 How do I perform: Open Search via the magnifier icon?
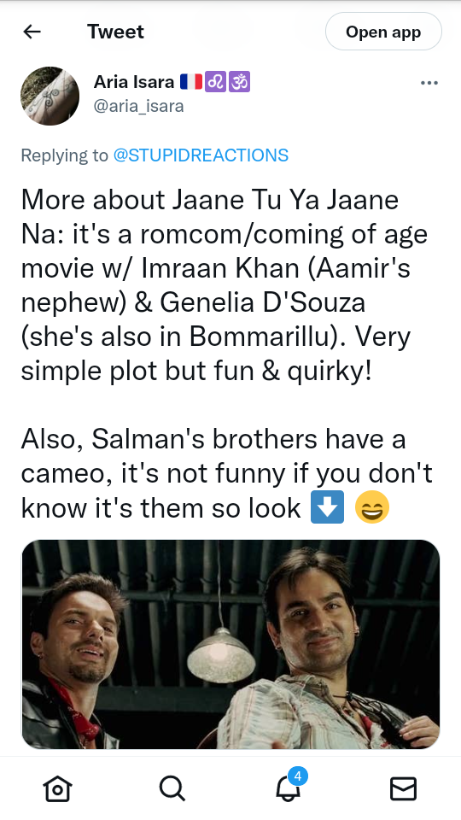172,788
